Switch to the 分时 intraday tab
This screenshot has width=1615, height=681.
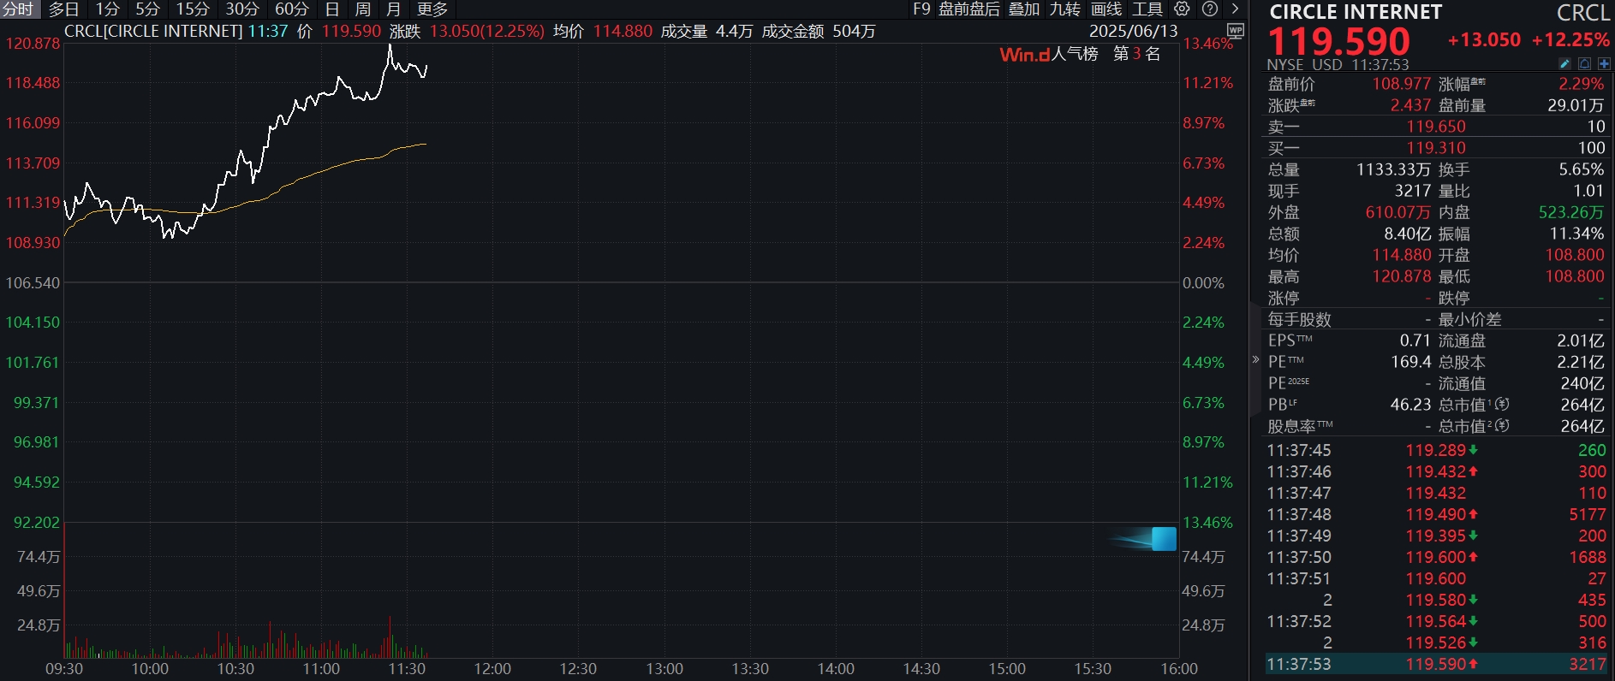tap(18, 9)
